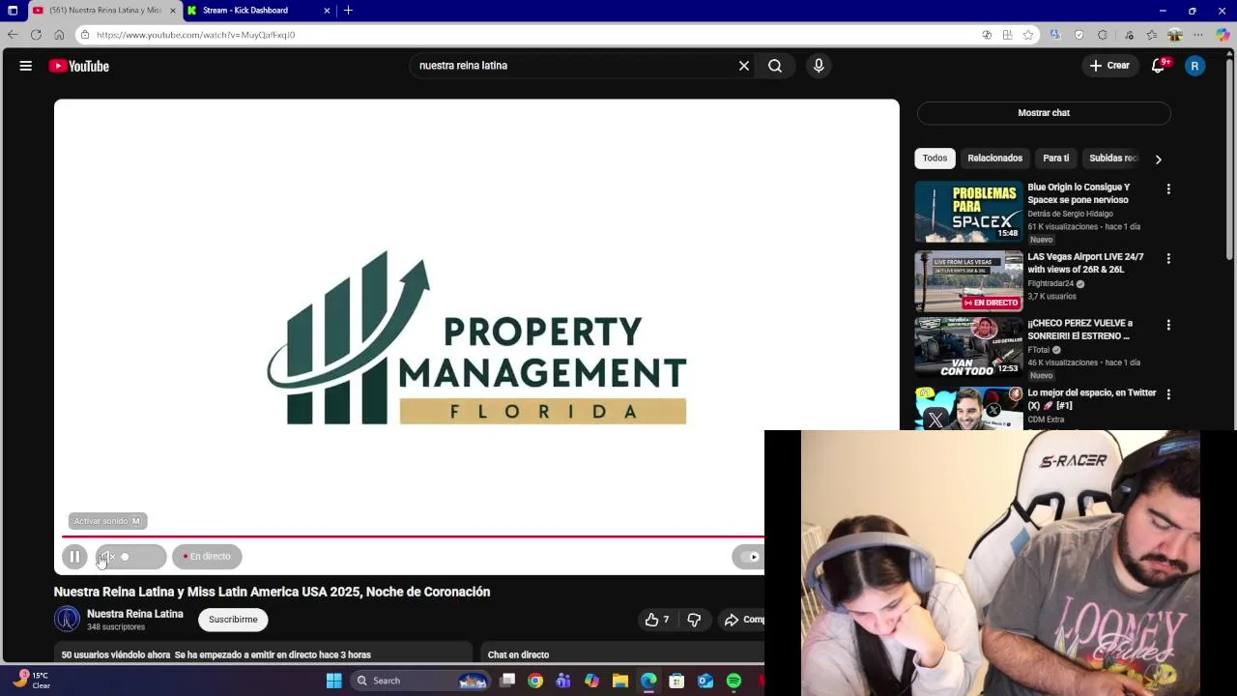Viewport: 1237px width, 696px height.
Task: Open the Problemas para SpaceX thumbnail
Action: pos(968,212)
